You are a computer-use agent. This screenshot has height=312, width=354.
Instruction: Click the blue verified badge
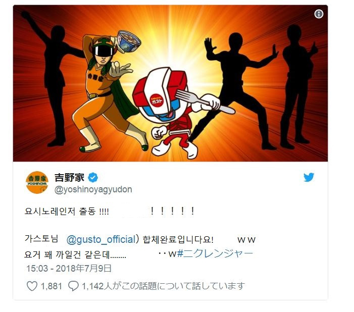pos(93,178)
